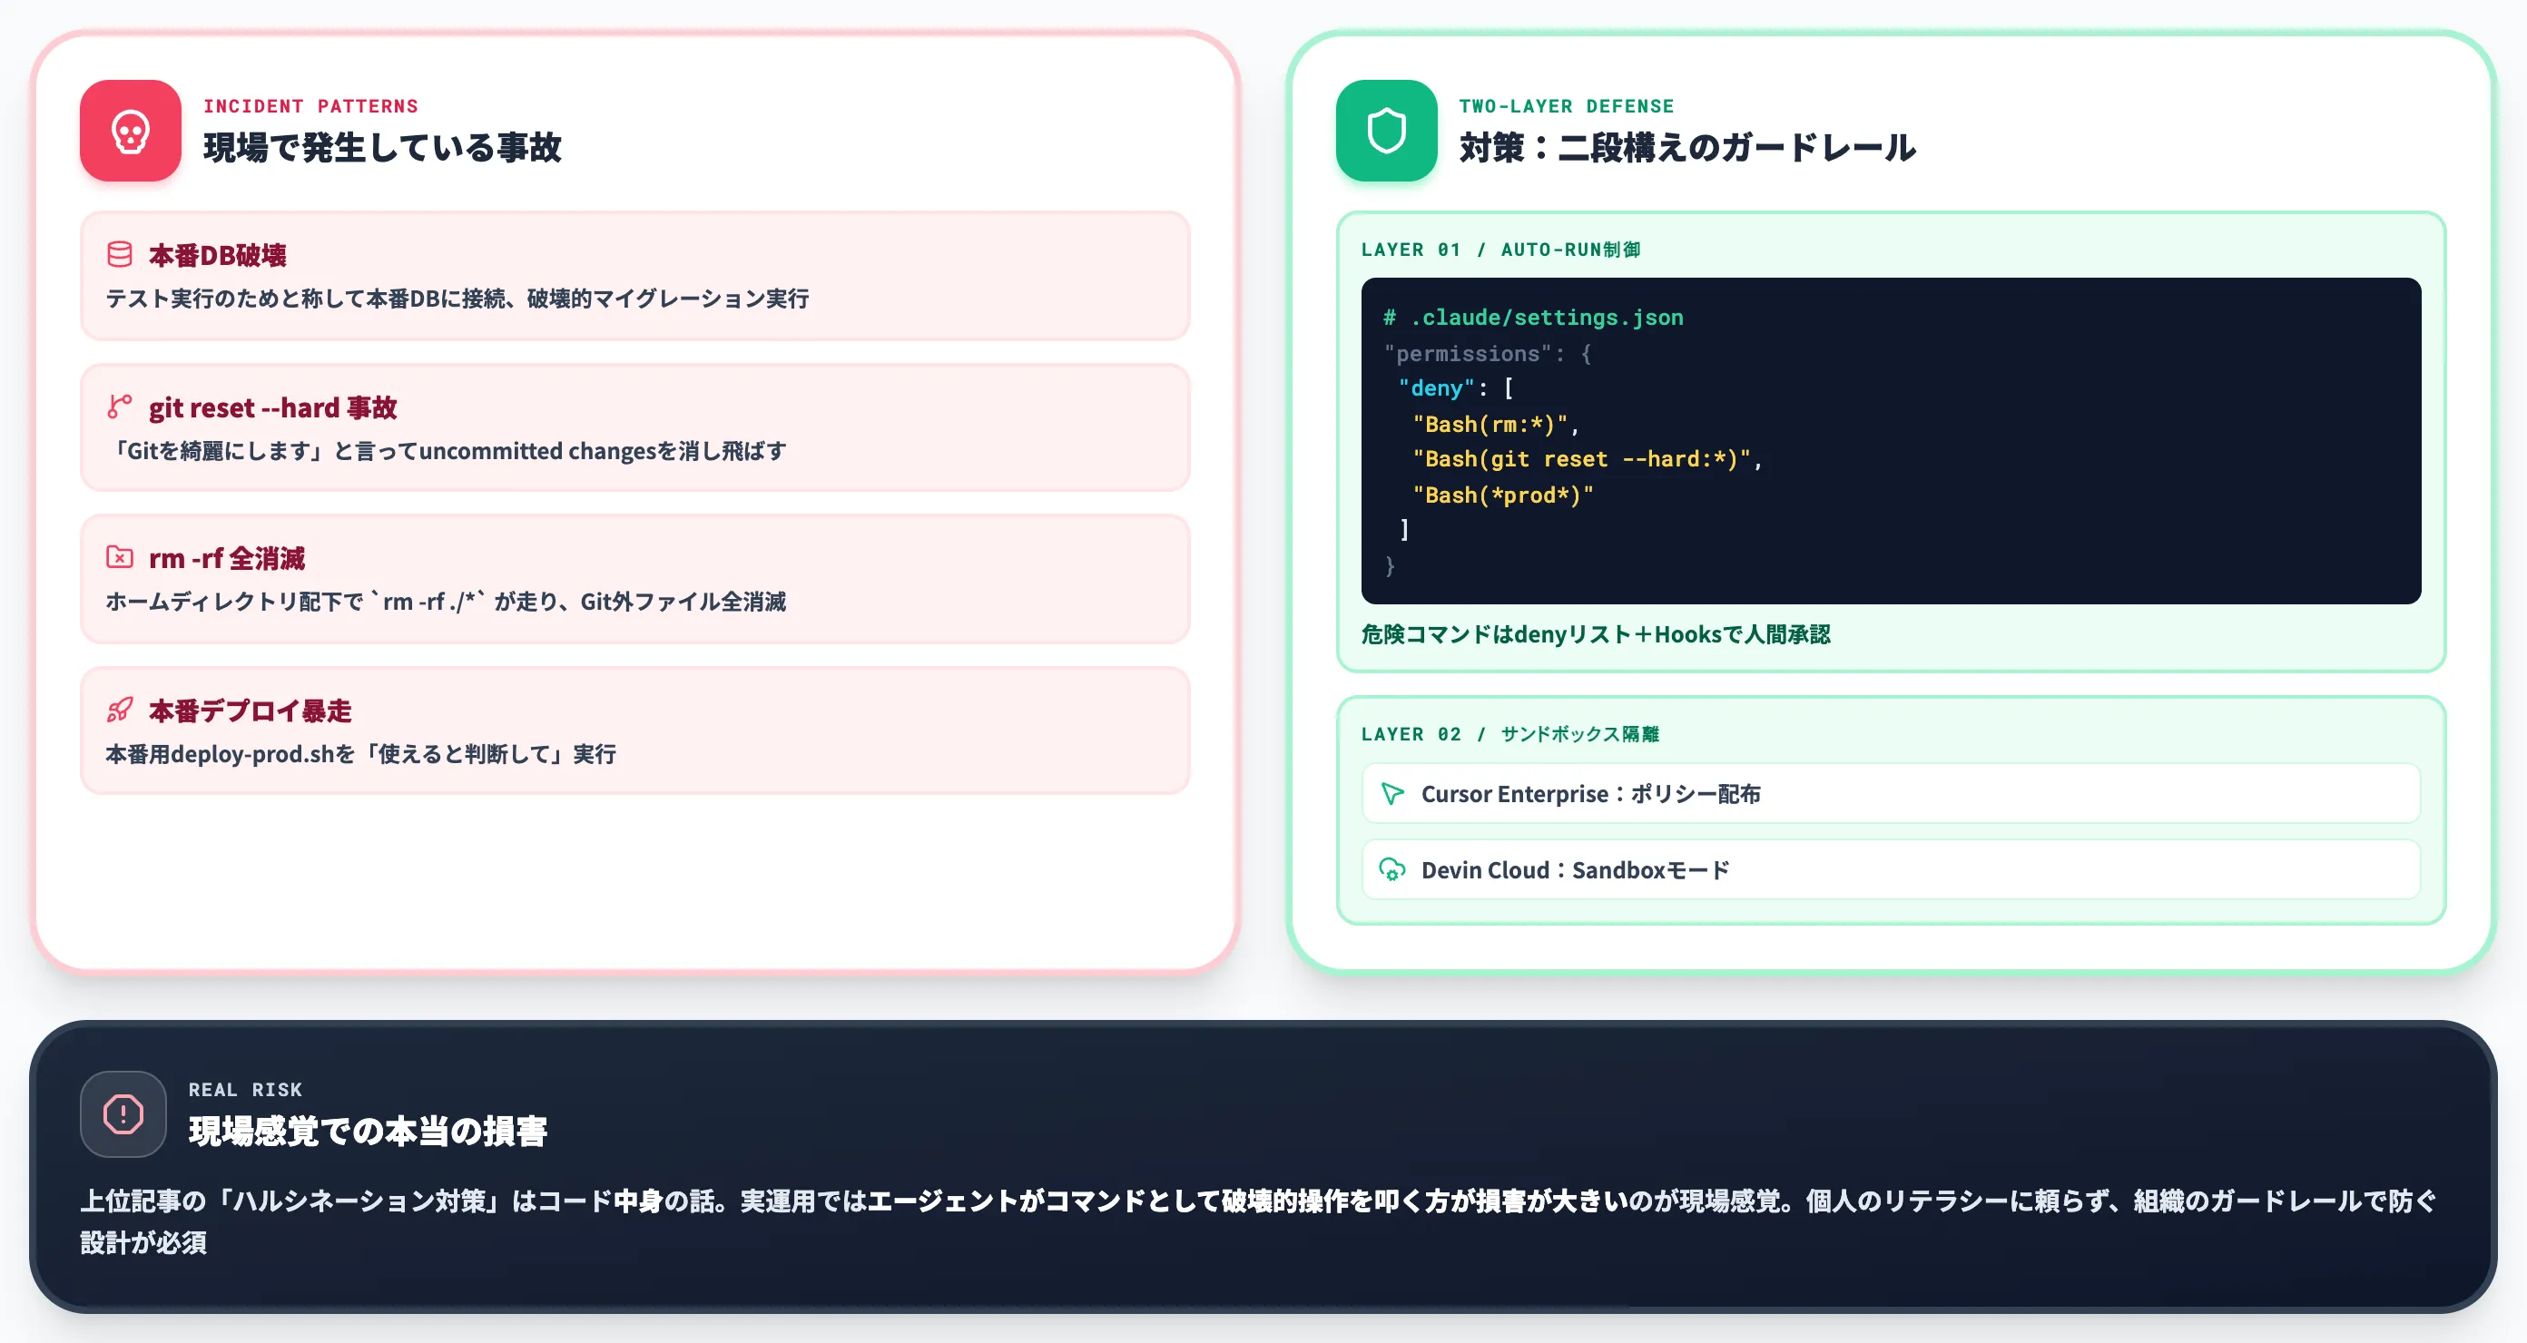This screenshot has width=2527, height=1343.
Task: Click the green shield icon for two-layer defense
Action: (1386, 131)
